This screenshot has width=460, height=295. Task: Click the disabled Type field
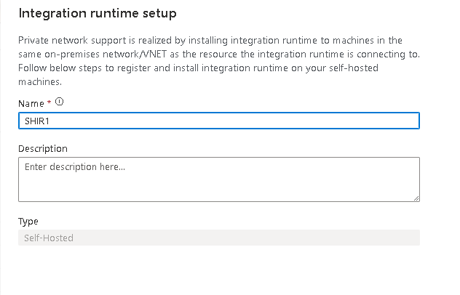218,238
